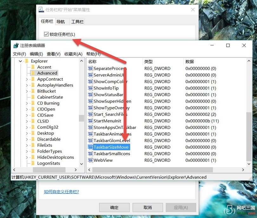
Task: Expand the AppContract tree node
Action: pyautogui.click(x=27, y=79)
